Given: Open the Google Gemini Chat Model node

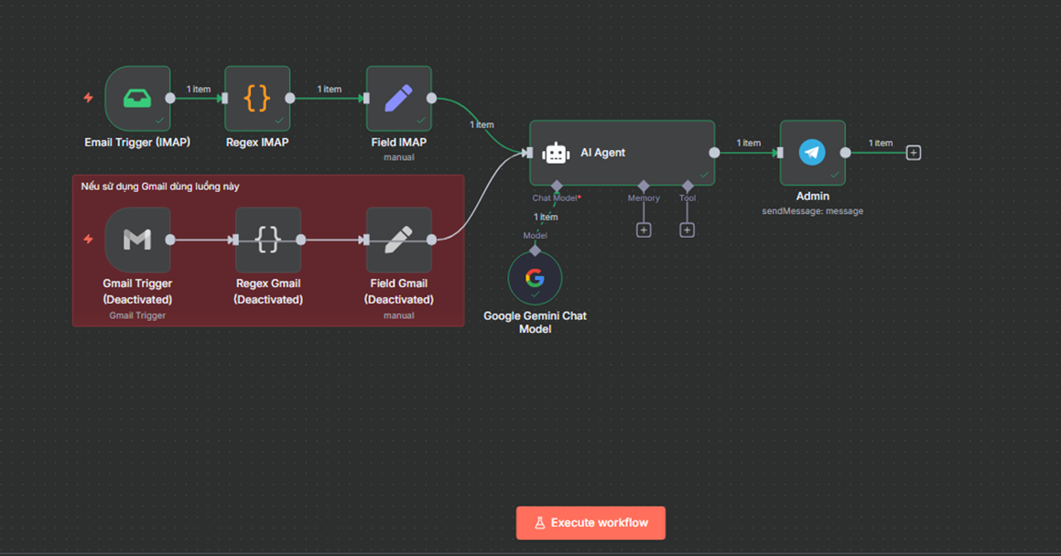Looking at the screenshot, I should click(x=535, y=278).
